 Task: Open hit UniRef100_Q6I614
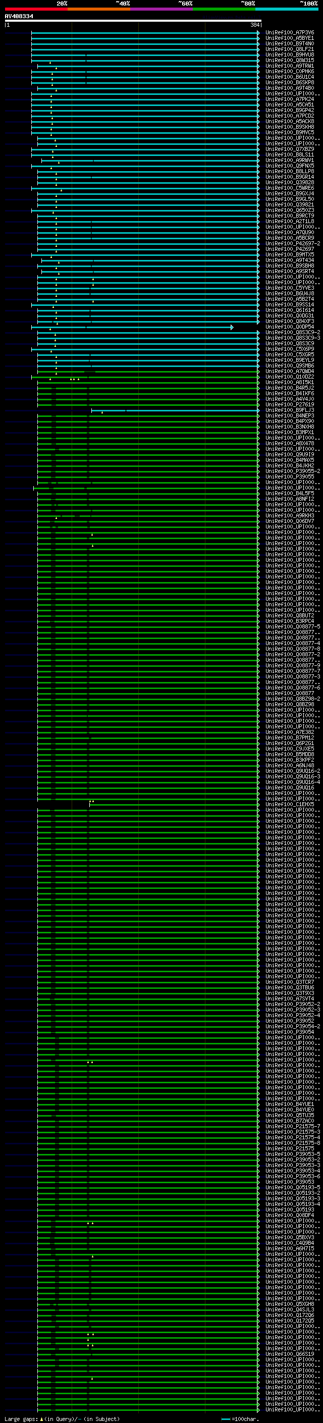pyautogui.click(x=290, y=310)
